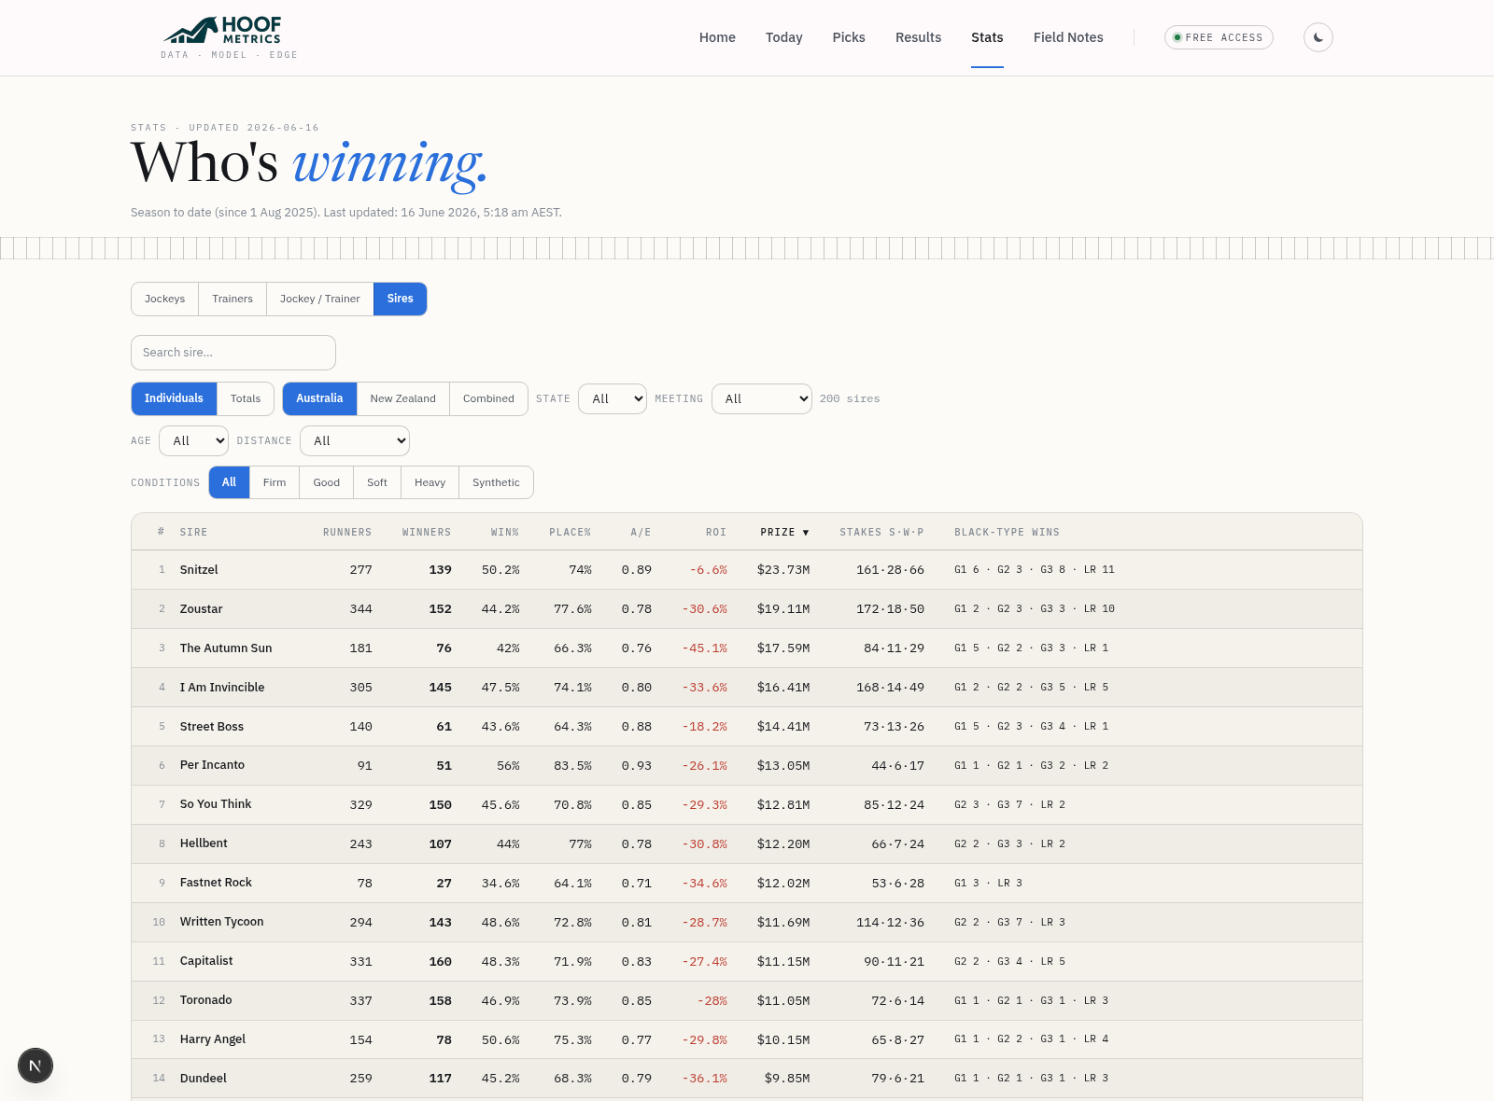1494x1101 pixels.
Task: Click I Am Invincible sire name
Action: [x=222, y=688]
